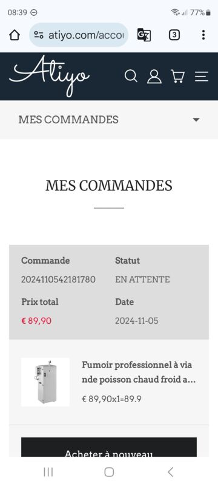This screenshot has height=486, width=218.
Task: Tap the Android home navigation button
Action: tap(109, 472)
